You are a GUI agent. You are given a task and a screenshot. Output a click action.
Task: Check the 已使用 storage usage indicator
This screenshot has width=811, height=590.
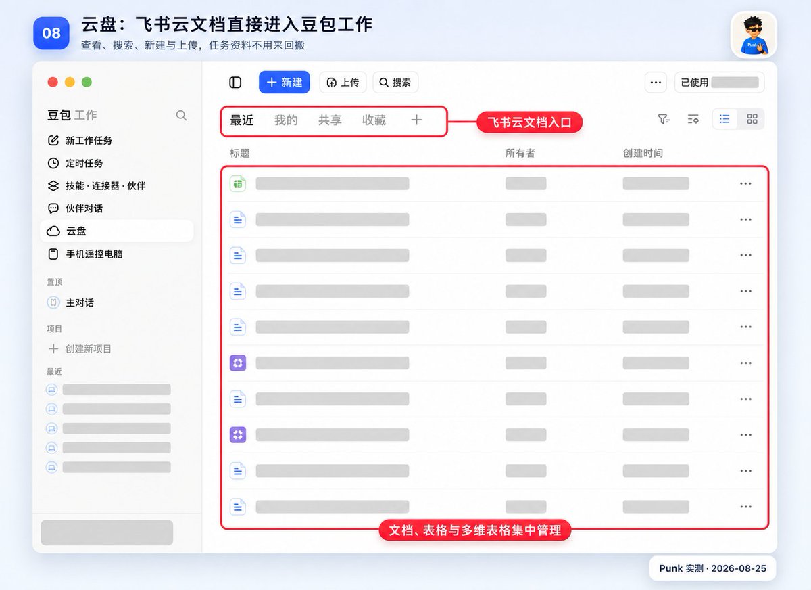pyautogui.click(x=720, y=83)
